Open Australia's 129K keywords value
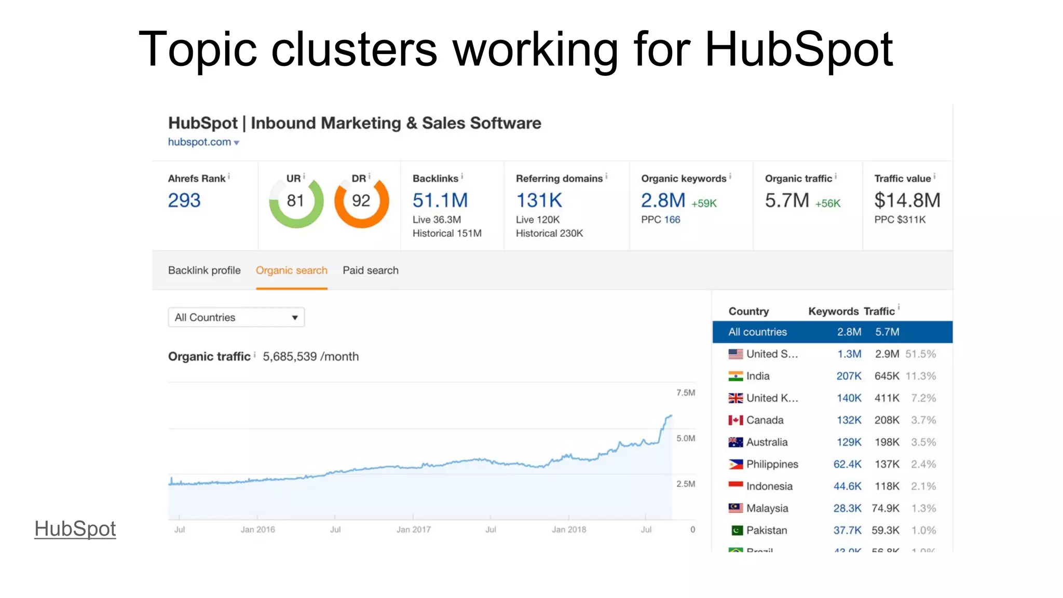The width and height of the screenshot is (1063, 598). 849,442
